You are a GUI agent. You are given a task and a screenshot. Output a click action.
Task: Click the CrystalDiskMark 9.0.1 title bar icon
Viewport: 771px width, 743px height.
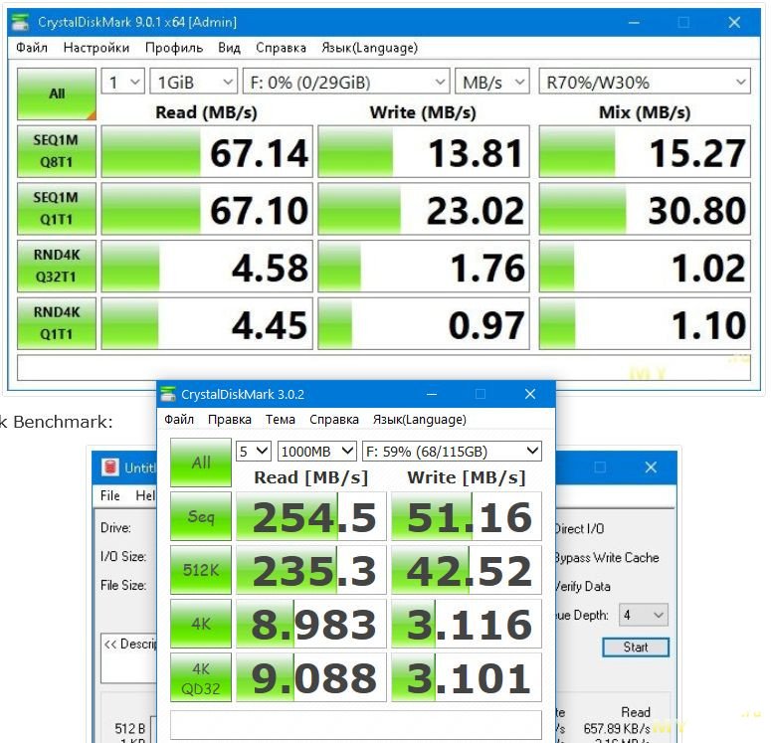point(22,22)
